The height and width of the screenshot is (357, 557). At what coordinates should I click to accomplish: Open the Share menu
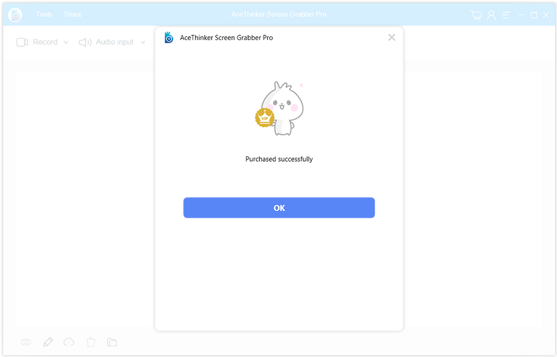coord(73,14)
